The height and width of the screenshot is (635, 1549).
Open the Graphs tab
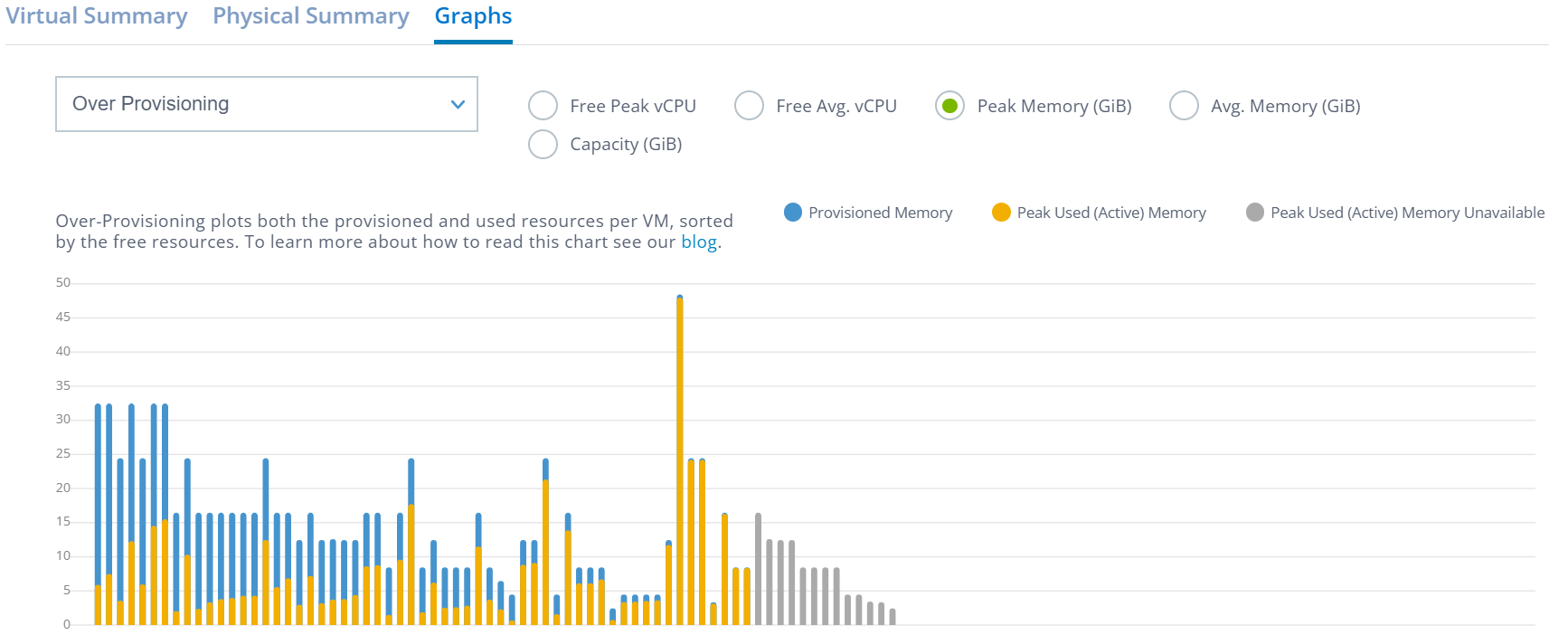tap(472, 15)
